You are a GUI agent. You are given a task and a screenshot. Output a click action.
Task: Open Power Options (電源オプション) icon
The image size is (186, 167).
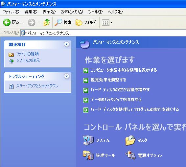click(130, 155)
